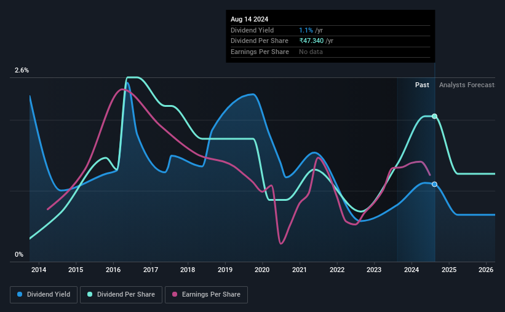Click the tooltip Dividend Yield row label

(x=252, y=30)
